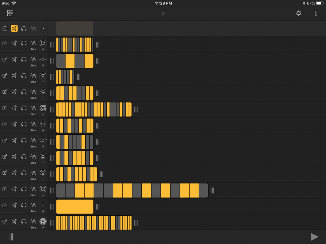Solo the fifth track with headphones
The width and height of the screenshot is (326, 244).
click(24, 108)
